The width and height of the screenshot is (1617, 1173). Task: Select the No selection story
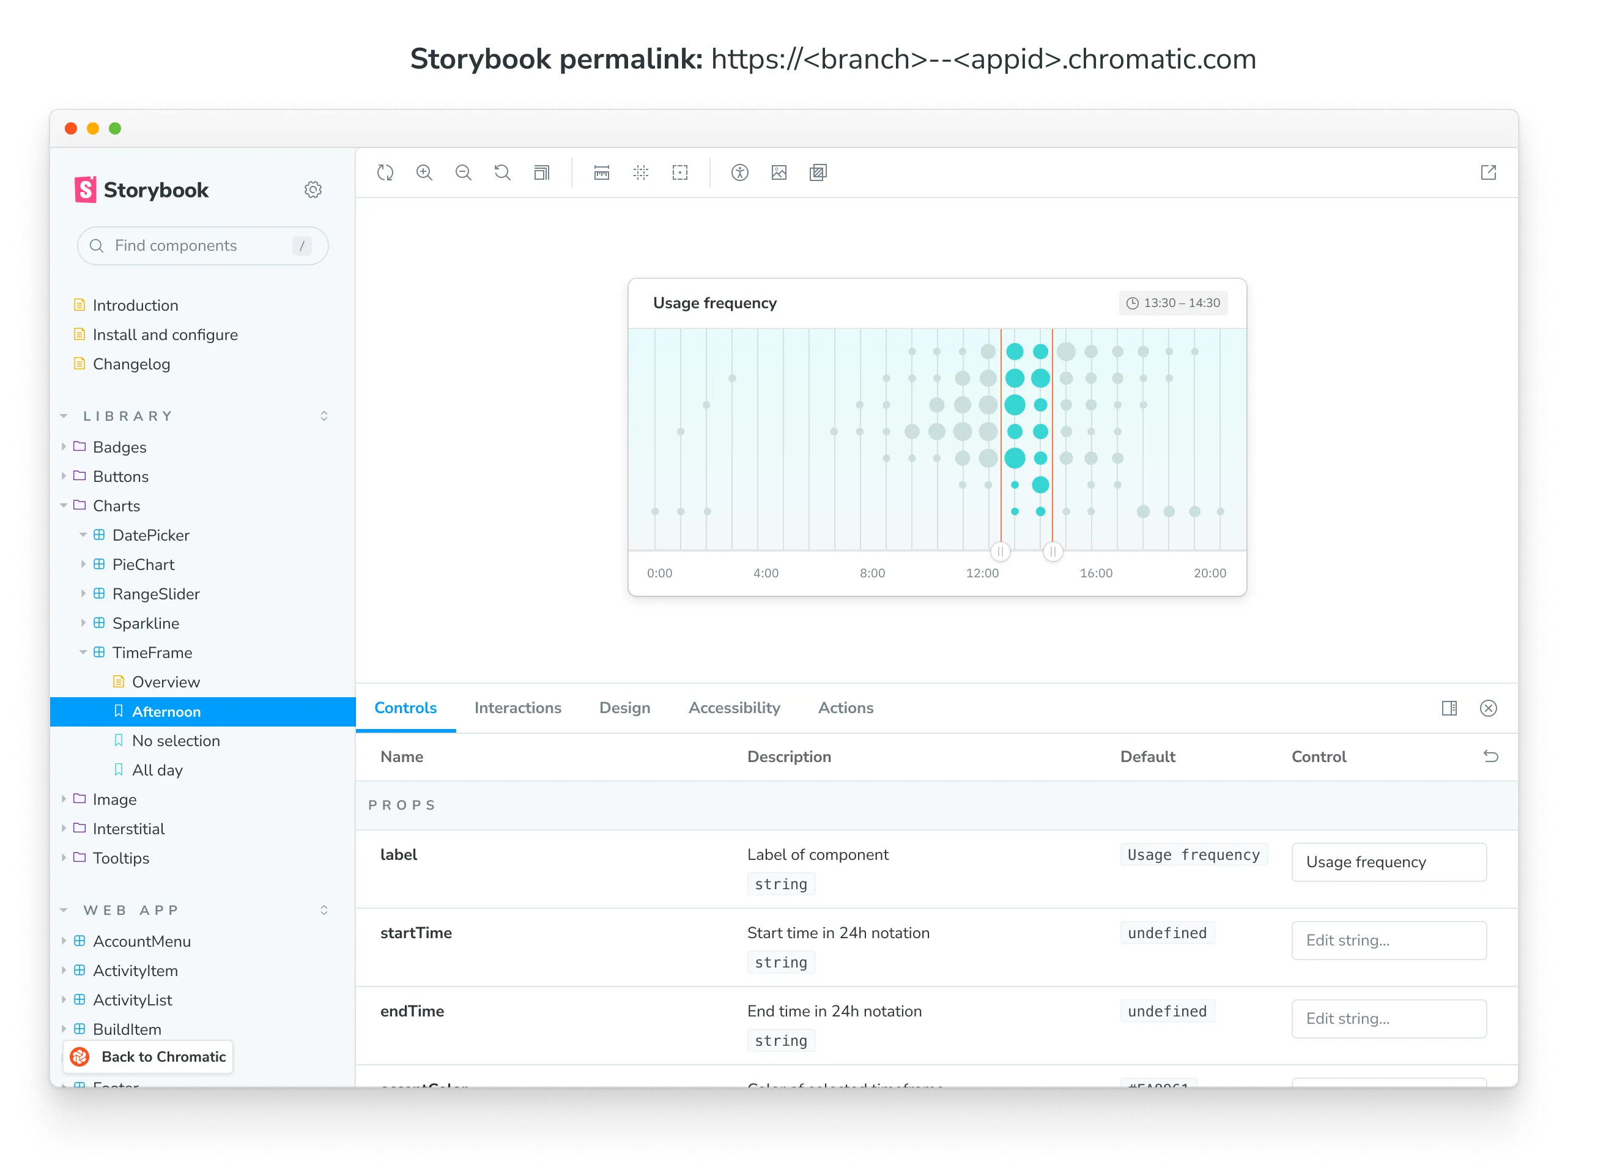click(x=176, y=741)
